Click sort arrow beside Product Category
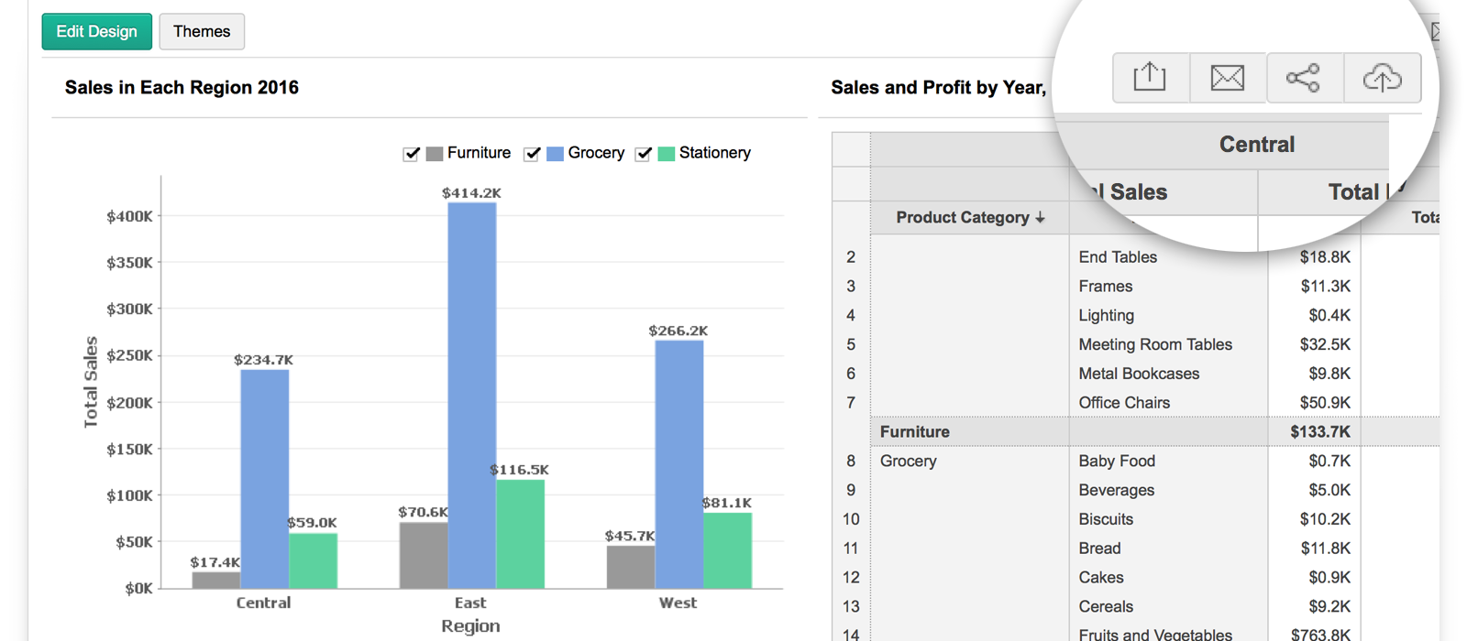 coord(1040,218)
